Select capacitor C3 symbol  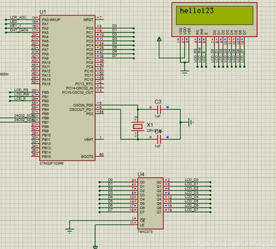pyautogui.click(x=159, y=110)
